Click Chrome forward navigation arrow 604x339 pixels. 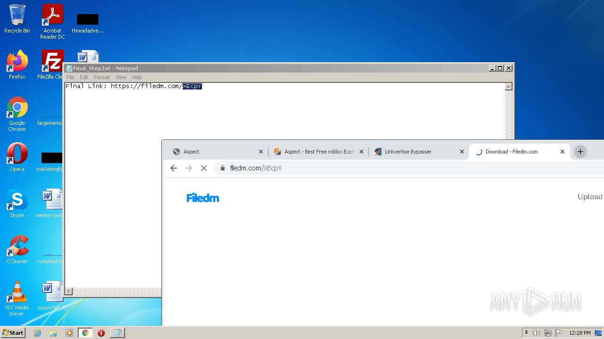189,168
